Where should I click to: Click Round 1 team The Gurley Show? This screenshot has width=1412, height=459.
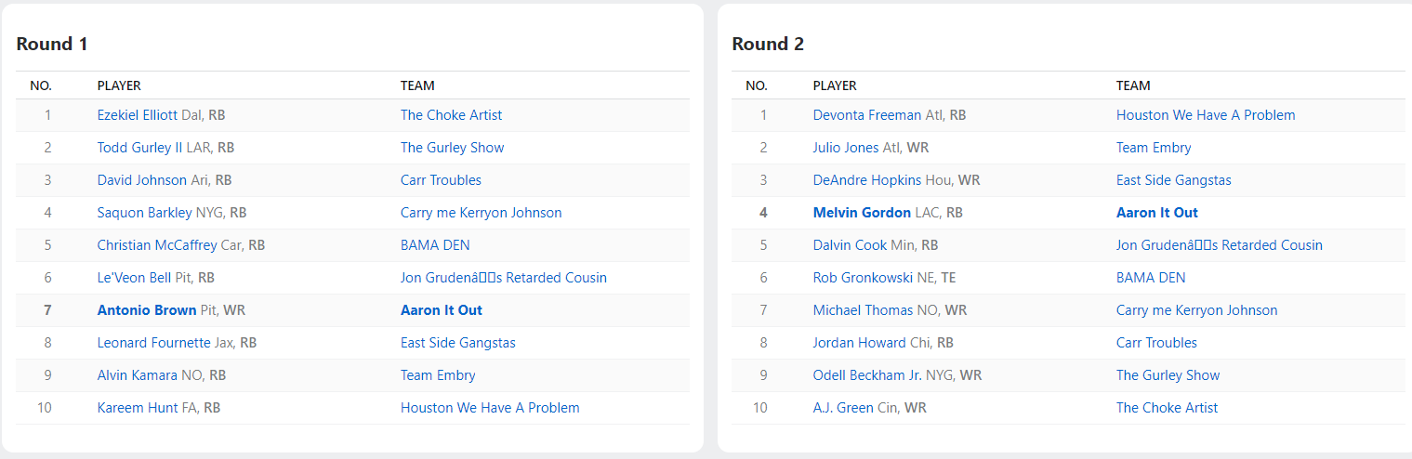coord(452,148)
